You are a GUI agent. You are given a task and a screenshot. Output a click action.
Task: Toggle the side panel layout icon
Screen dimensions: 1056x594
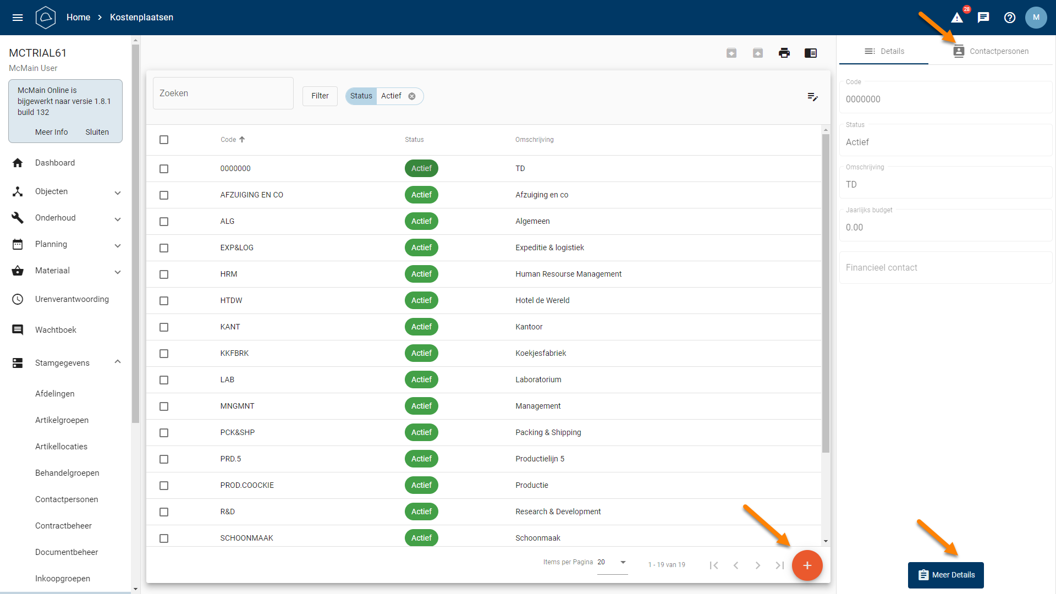(x=811, y=53)
